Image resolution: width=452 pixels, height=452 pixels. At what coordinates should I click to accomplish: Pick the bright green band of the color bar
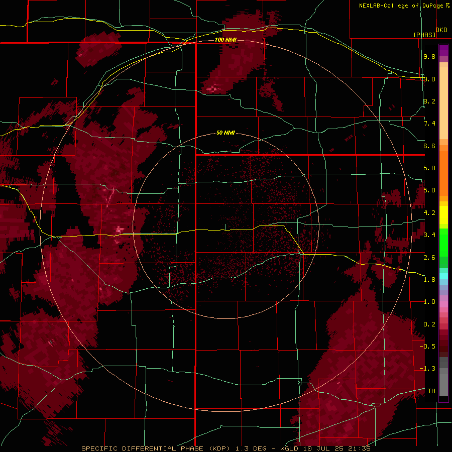(x=443, y=243)
